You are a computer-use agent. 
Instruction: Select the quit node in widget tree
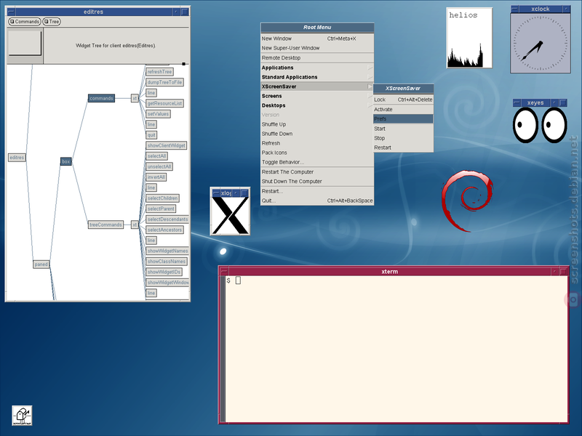point(151,135)
